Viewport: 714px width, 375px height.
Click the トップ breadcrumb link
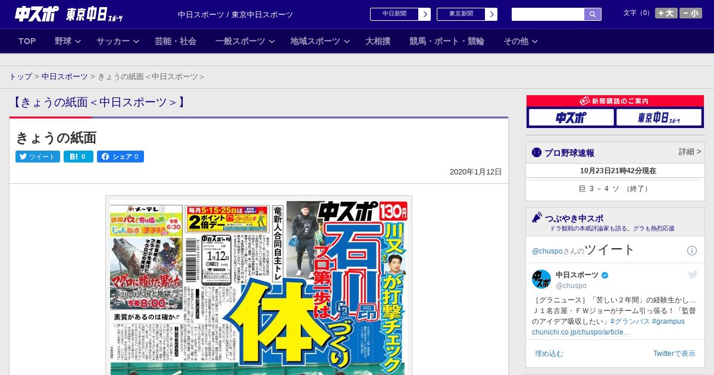(21, 77)
